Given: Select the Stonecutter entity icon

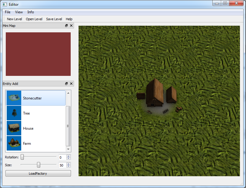Looking at the screenshot, I should point(14,98).
